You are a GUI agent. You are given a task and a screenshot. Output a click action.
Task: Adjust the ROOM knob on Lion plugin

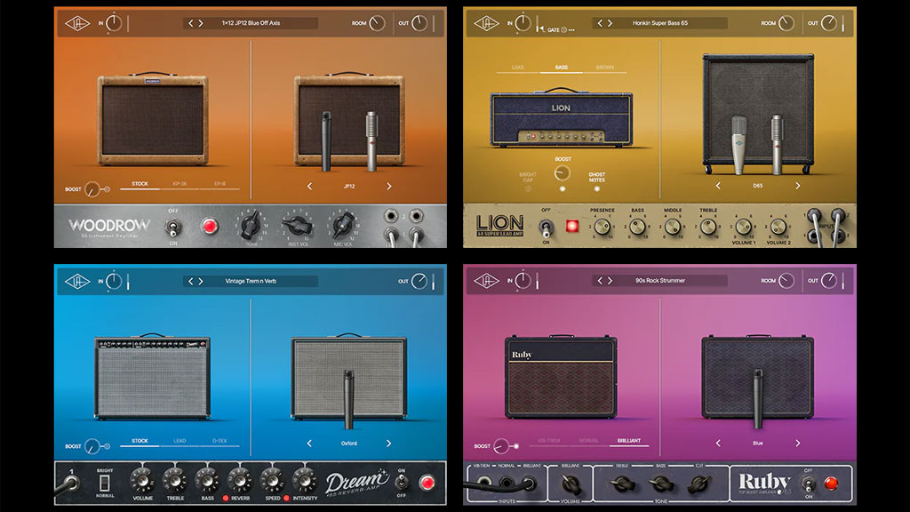(x=786, y=23)
